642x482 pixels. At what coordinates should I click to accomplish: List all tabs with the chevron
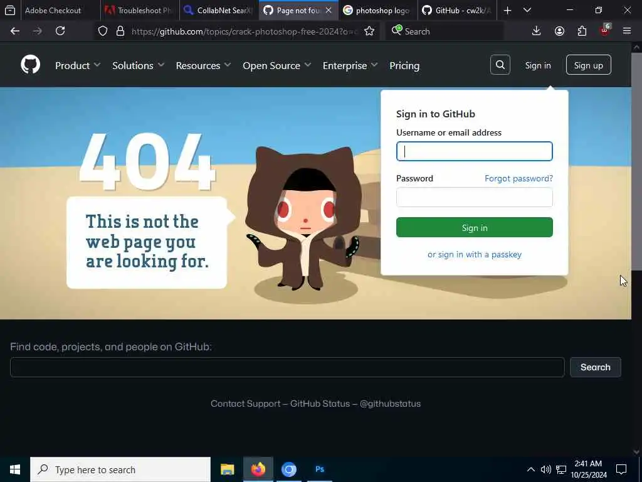coord(527,10)
